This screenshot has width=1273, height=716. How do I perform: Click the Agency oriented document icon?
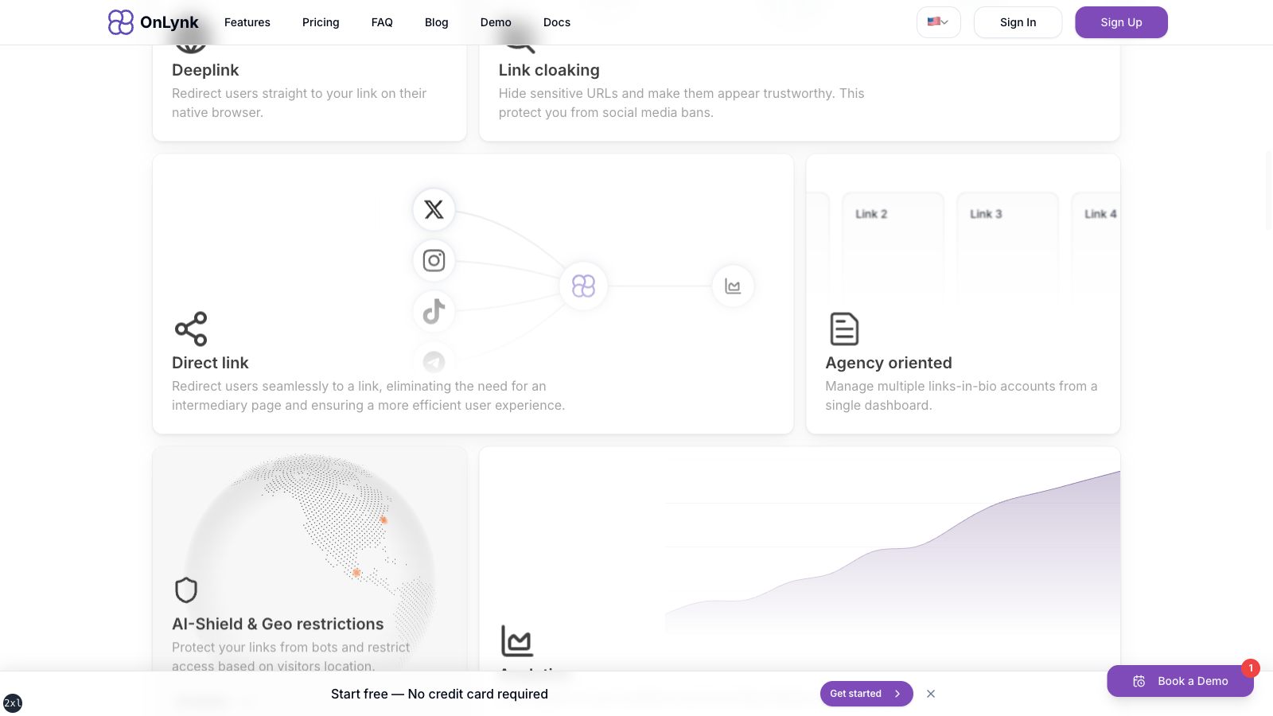(x=844, y=329)
